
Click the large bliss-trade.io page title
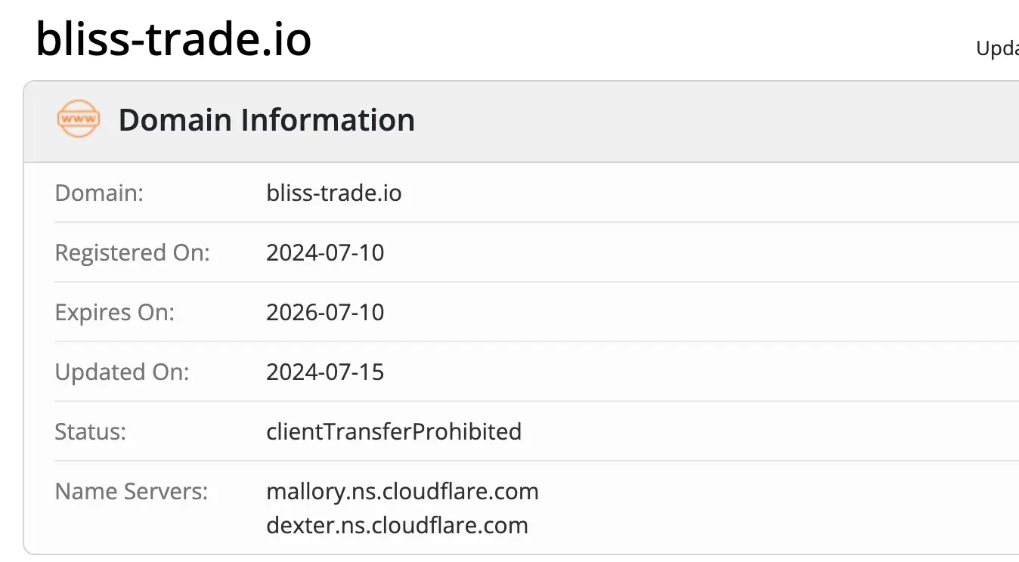174,39
